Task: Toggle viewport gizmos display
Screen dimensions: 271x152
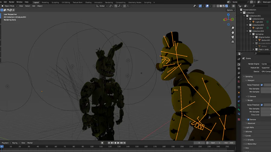Action: pos(200,6)
